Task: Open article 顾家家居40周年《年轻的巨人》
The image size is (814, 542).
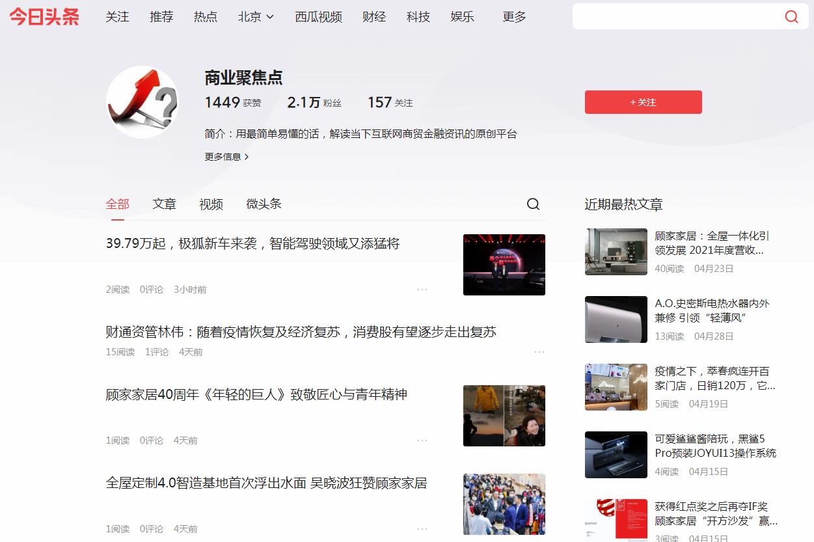Action: (256, 395)
